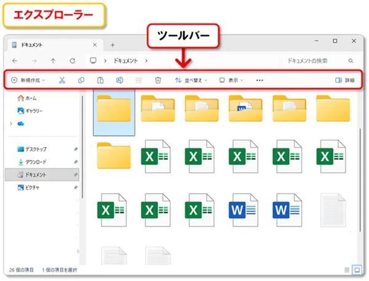The height and width of the screenshot is (281, 369).
Task: Open the 表示 view dropdown
Action: pyautogui.click(x=231, y=81)
